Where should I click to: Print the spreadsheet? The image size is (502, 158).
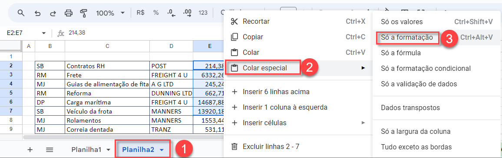coord(69,13)
